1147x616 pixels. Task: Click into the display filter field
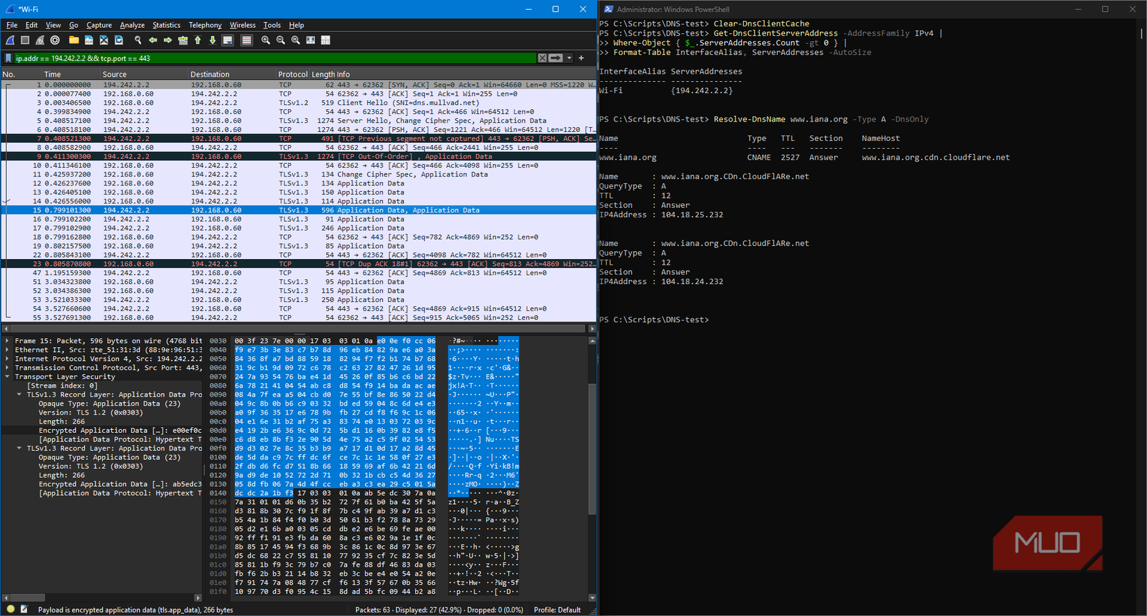click(275, 58)
